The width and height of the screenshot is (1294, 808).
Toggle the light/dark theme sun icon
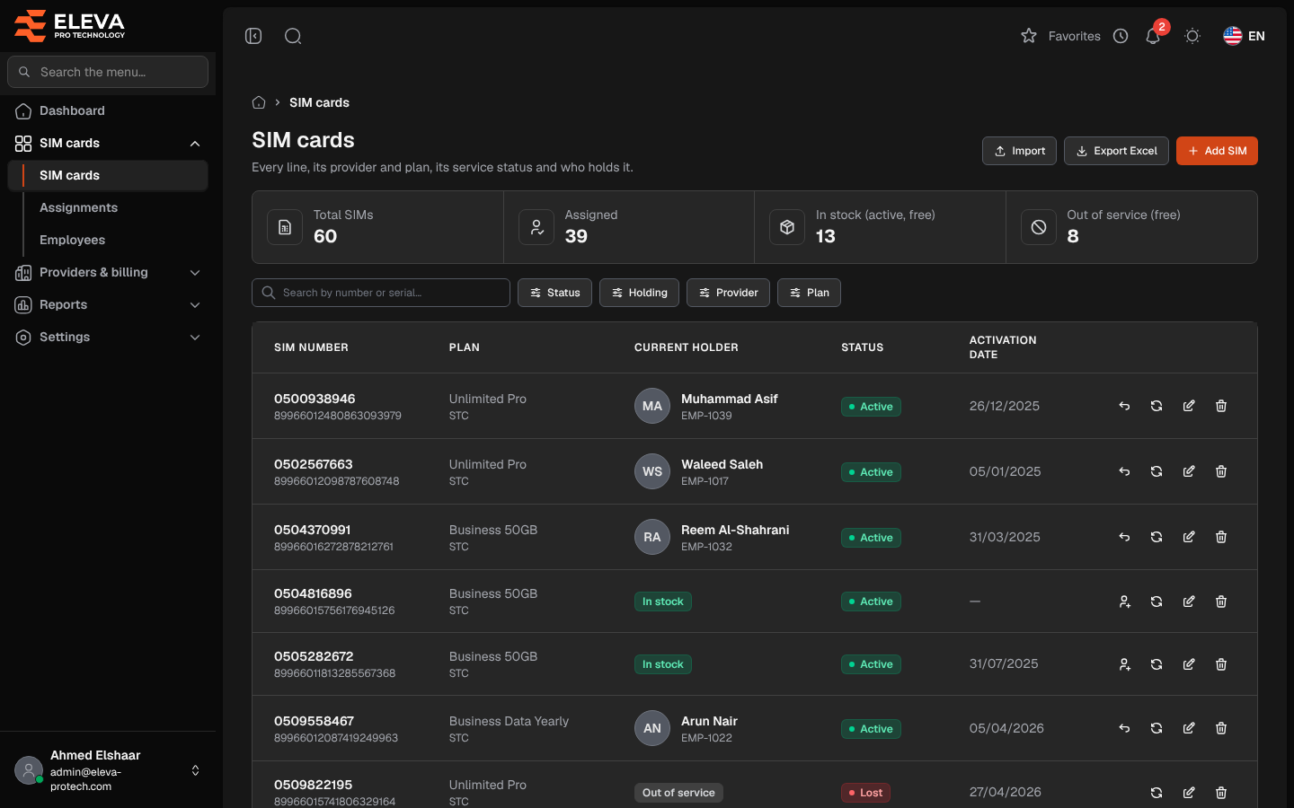point(1192,36)
